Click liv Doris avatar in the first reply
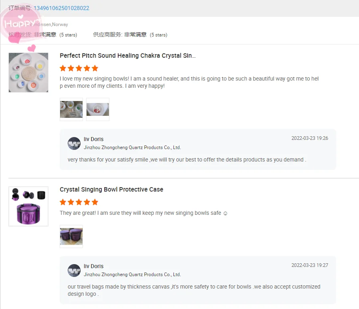Screen dimensions: 359x309 [x=74, y=143]
